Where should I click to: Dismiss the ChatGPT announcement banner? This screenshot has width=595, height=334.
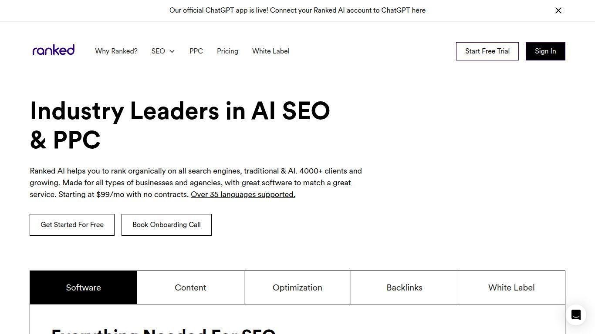click(558, 10)
